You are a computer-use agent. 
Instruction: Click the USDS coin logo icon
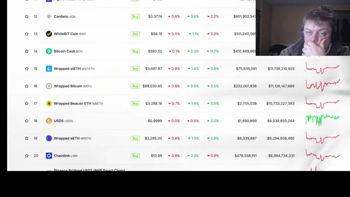(x=49, y=121)
